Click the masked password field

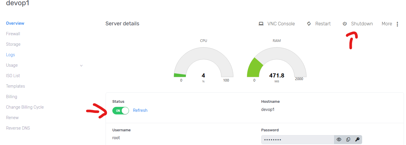click(297, 140)
